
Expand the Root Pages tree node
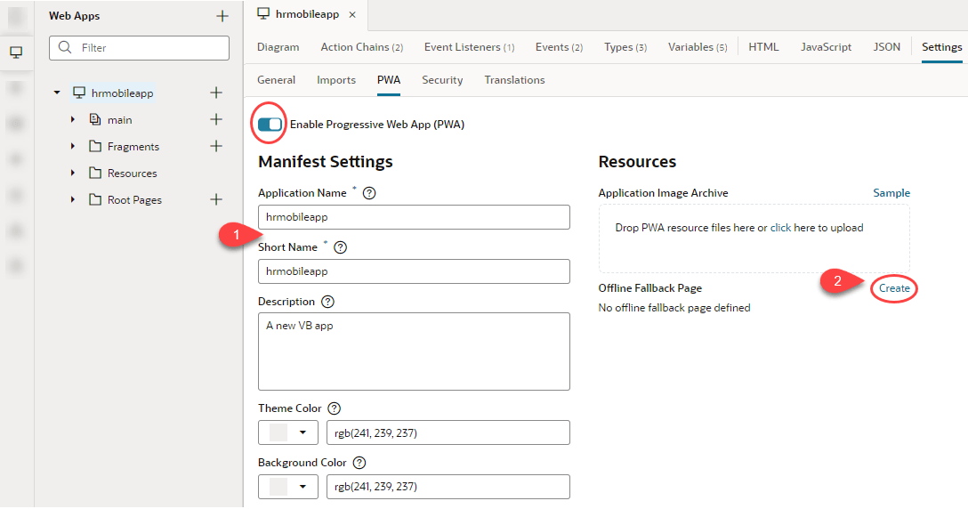(x=73, y=199)
